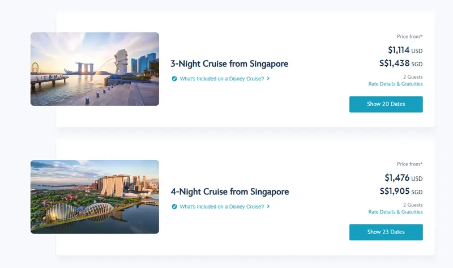Click the 3-Night Cruise from Singapore heading
The height and width of the screenshot is (268, 453).
coord(229,63)
